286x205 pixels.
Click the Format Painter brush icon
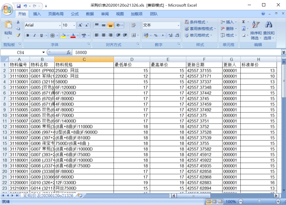(18, 35)
